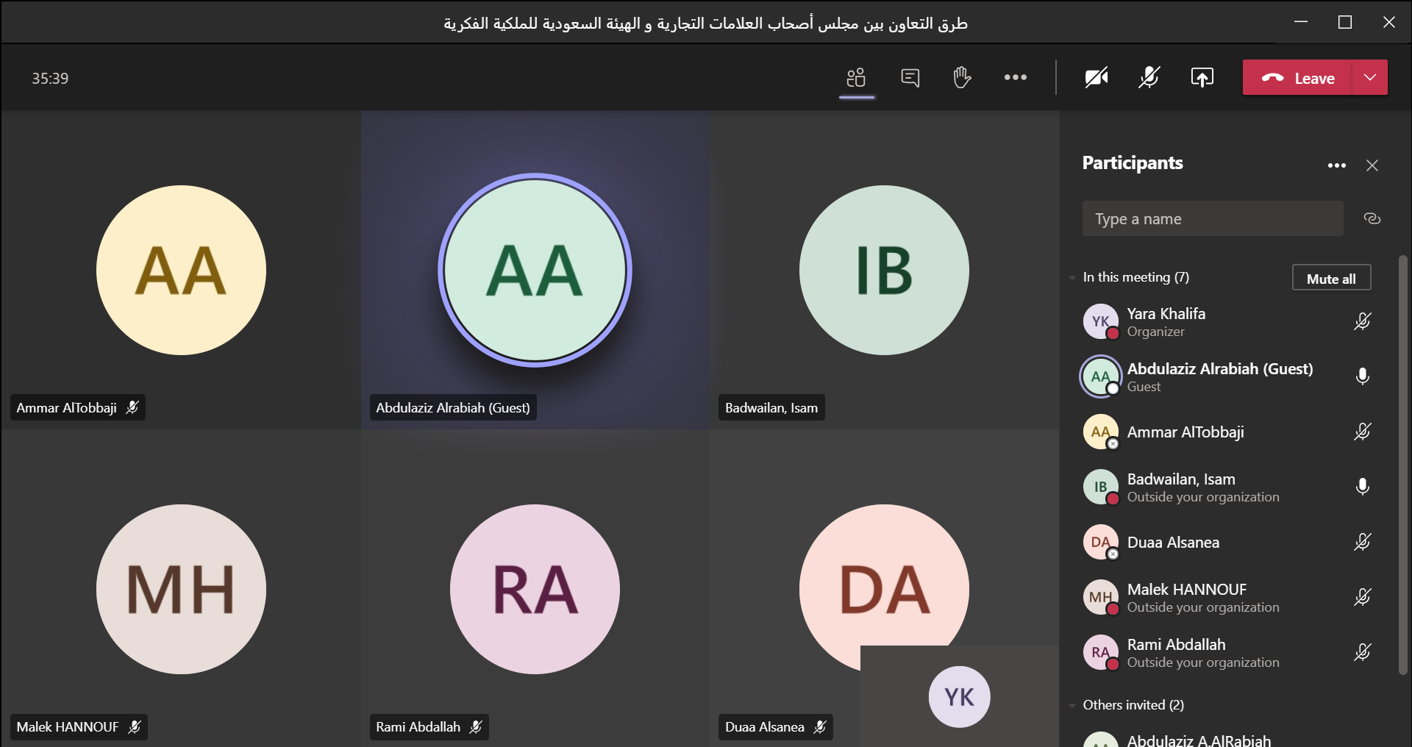Select Ammar AlTobbaji in the participant list
The height and width of the screenshot is (747, 1412).
[1228, 432]
